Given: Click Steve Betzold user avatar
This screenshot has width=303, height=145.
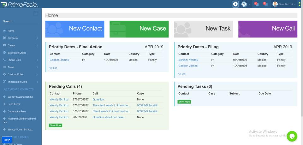Looking at the screenshot, I should [x=275, y=4].
